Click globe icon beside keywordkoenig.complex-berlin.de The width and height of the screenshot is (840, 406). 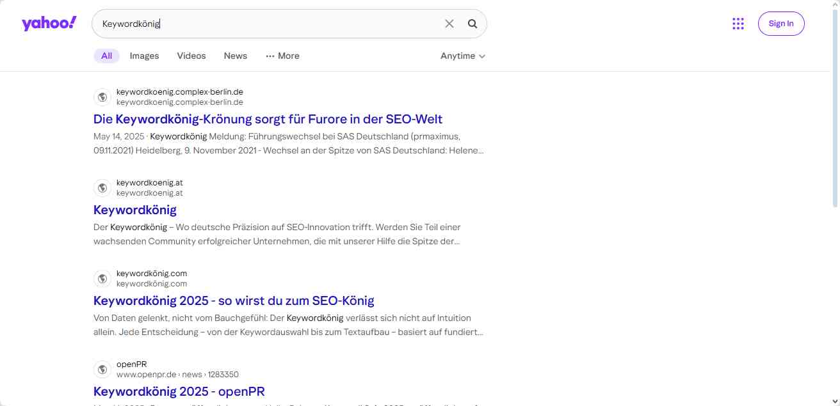102,97
